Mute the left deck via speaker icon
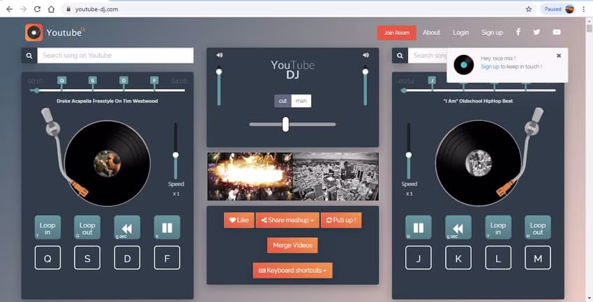This screenshot has height=302, width=593. point(219,55)
